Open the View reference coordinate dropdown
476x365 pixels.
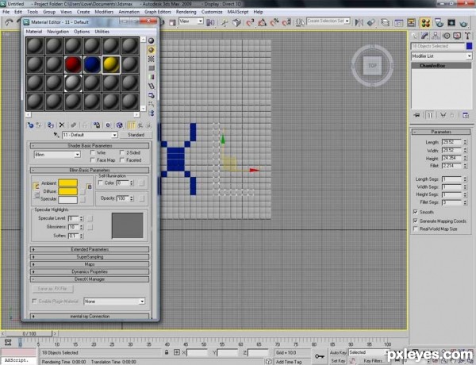190,21
